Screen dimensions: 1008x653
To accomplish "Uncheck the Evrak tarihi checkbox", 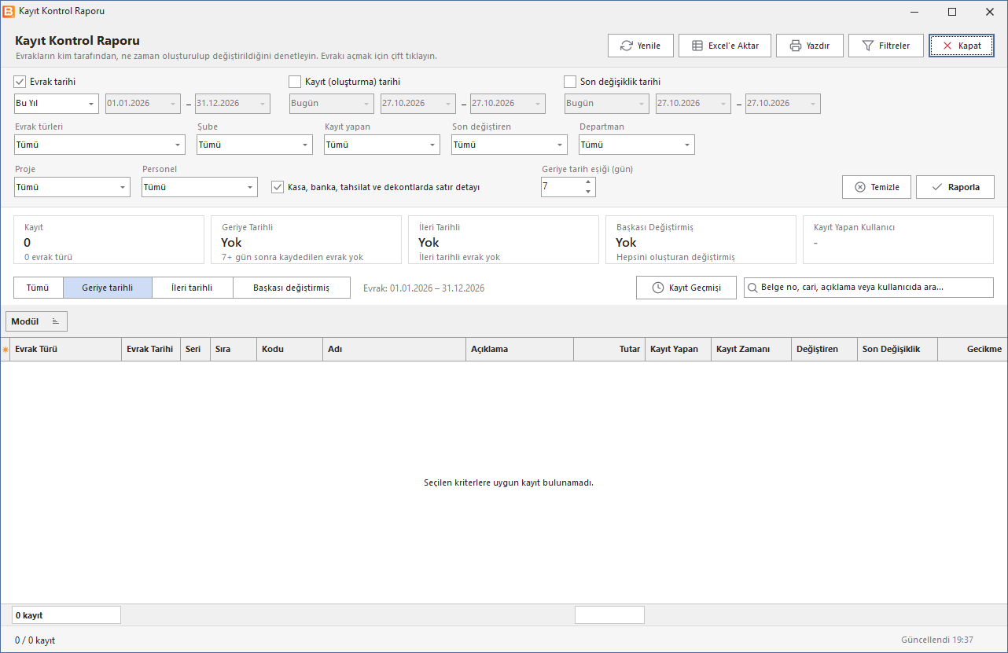I will [20, 81].
